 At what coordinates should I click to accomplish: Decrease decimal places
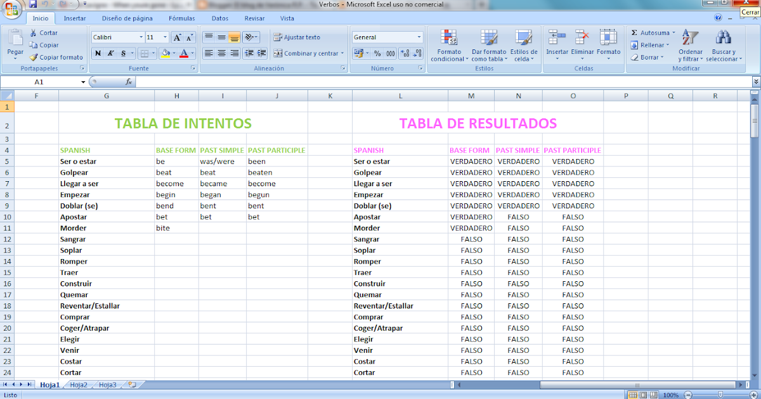(417, 53)
